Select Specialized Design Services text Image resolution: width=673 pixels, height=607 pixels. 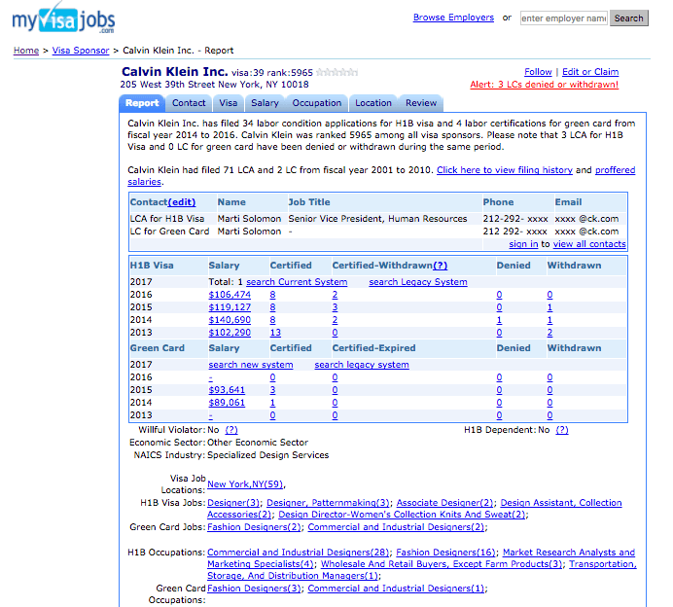click(267, 455)
